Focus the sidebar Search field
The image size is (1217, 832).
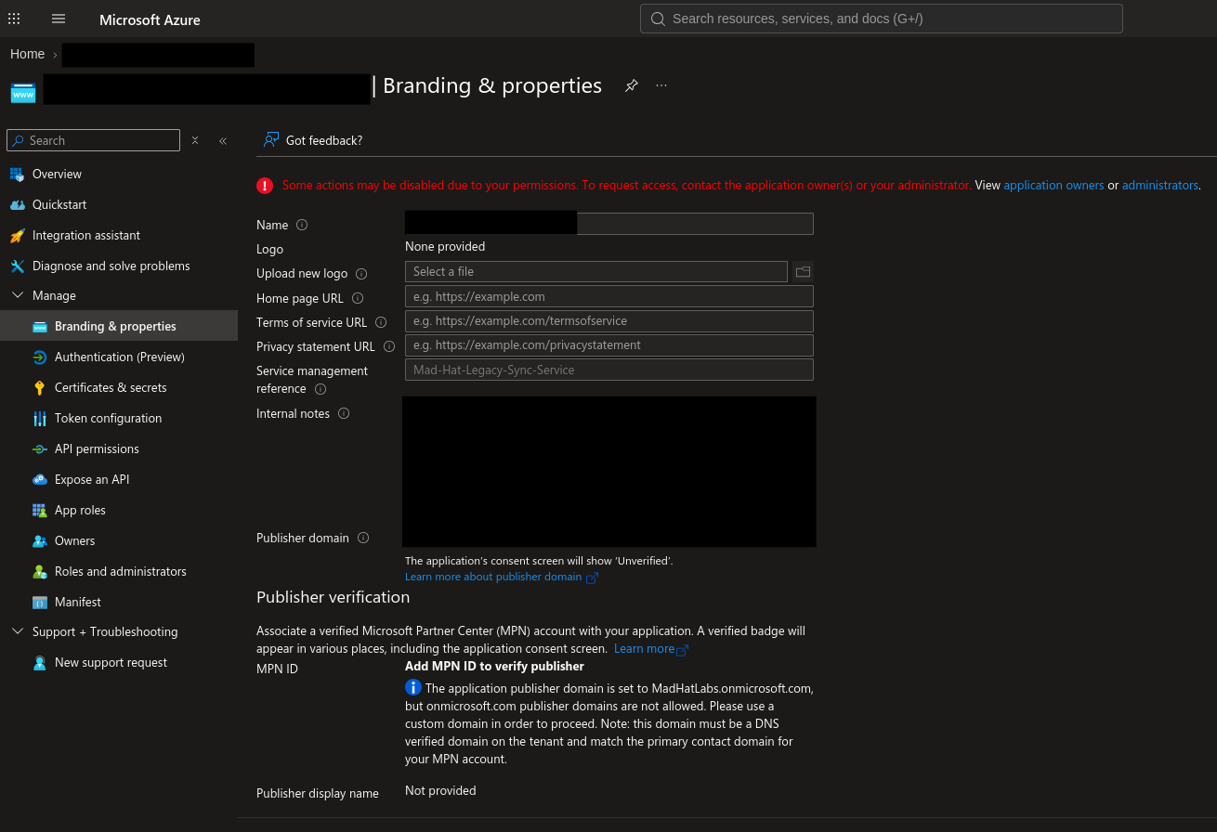(x=93, y=140)
